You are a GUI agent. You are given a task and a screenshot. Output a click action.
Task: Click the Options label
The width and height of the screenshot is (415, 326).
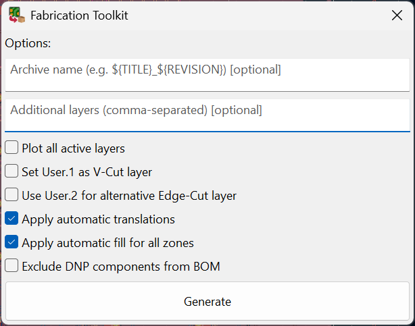pos(28,43)
